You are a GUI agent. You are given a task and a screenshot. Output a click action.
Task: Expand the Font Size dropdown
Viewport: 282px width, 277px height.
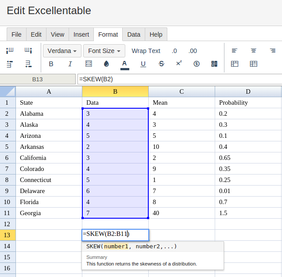coord(104,51)
